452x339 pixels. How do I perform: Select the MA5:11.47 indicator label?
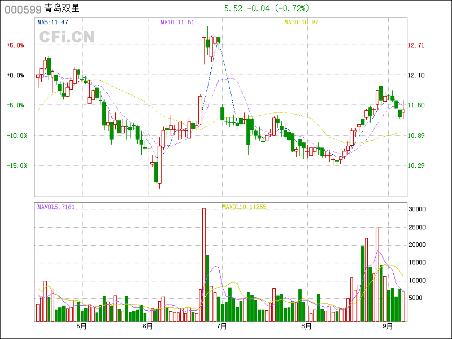(53, 22)
